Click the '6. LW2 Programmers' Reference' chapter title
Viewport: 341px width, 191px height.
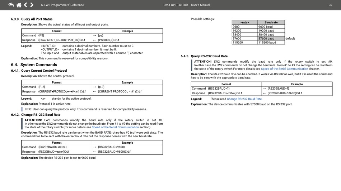(x=62, y=5)
